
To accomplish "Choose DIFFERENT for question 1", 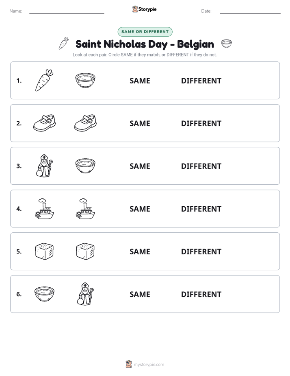I will [x=201, y=81].
